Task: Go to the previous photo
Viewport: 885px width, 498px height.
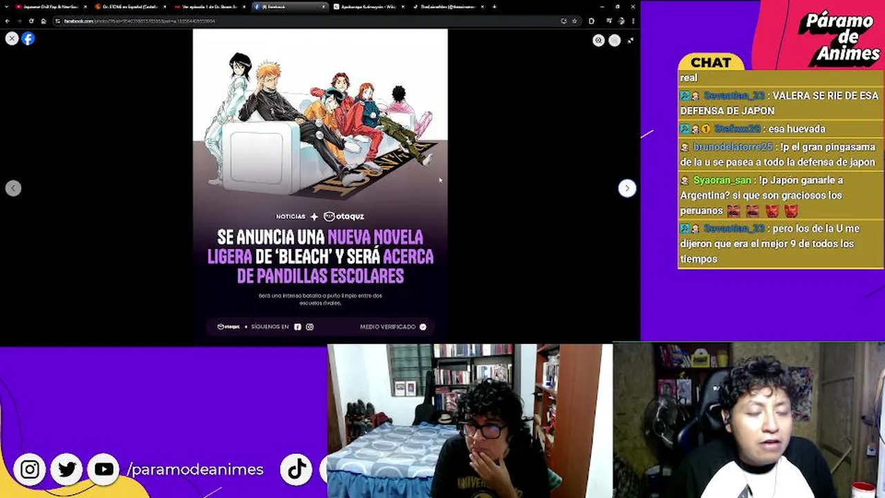Action: coord(13,188)
